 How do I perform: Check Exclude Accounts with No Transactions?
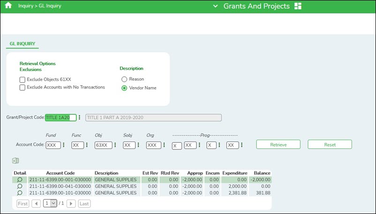point(23,87)
